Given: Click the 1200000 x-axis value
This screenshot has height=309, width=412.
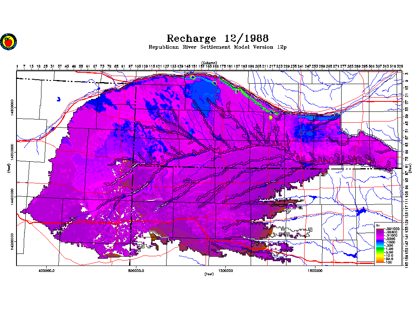Looking at the screenshot, I should [x=225, y=271].
